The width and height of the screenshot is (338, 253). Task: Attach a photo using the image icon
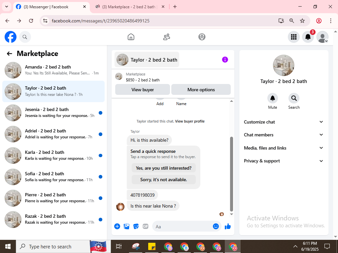pyautogui.click(x=126, y=226)
